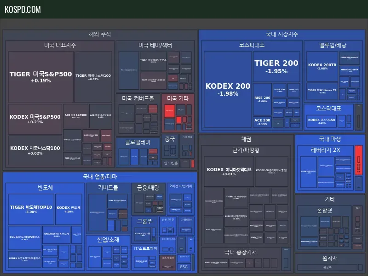Select the TIGER 200 -1.95% tile
This screenshot has height=276, width=368.
click(x=276, y=67)
